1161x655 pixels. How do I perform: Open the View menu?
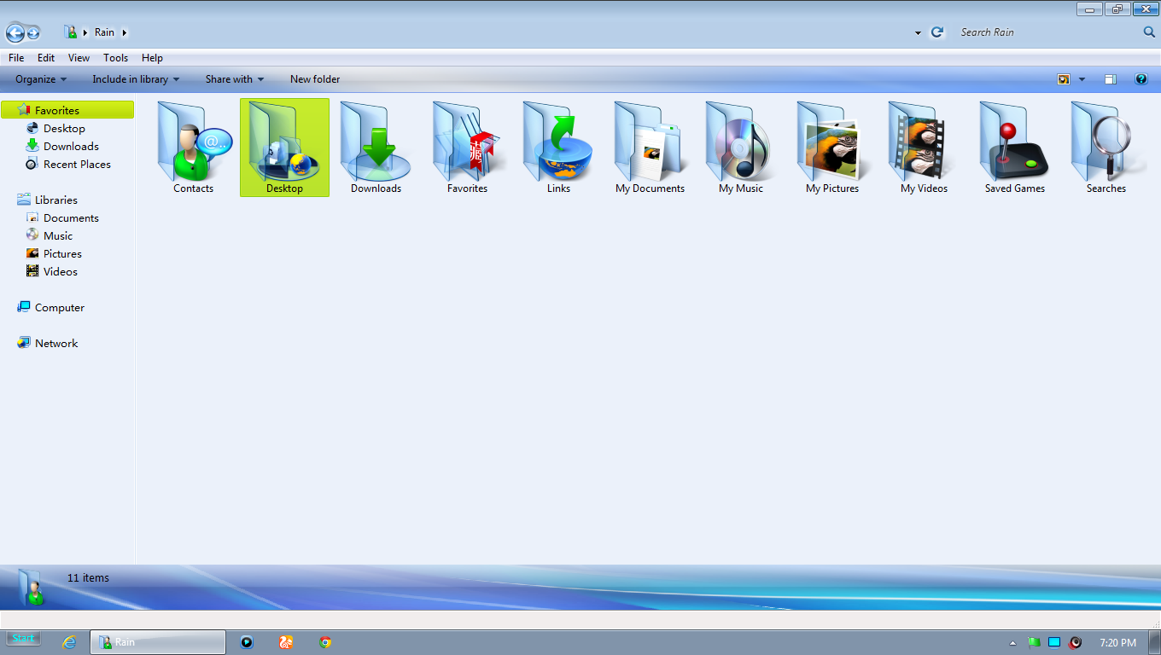pyautogui.click(x=79, y=58)
